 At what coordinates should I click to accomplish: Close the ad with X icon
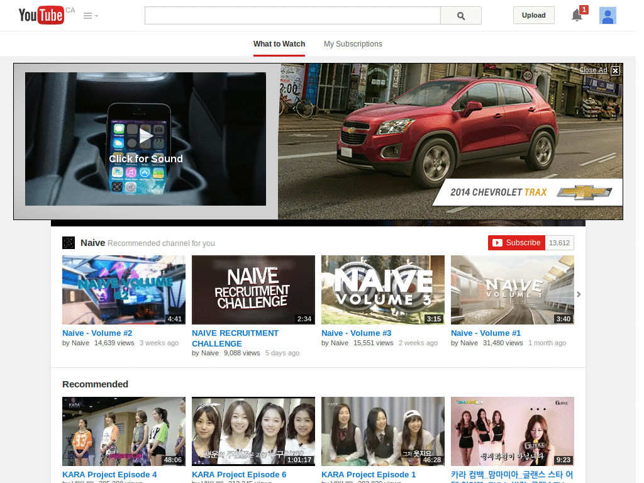pos(615,70)
